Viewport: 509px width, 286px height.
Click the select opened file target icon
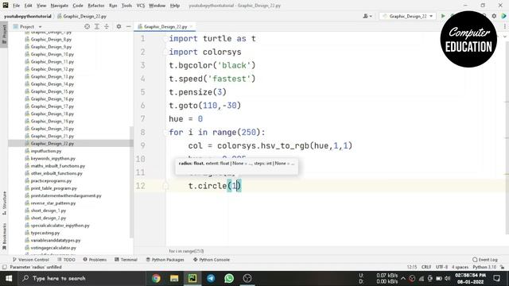point(87,26)
